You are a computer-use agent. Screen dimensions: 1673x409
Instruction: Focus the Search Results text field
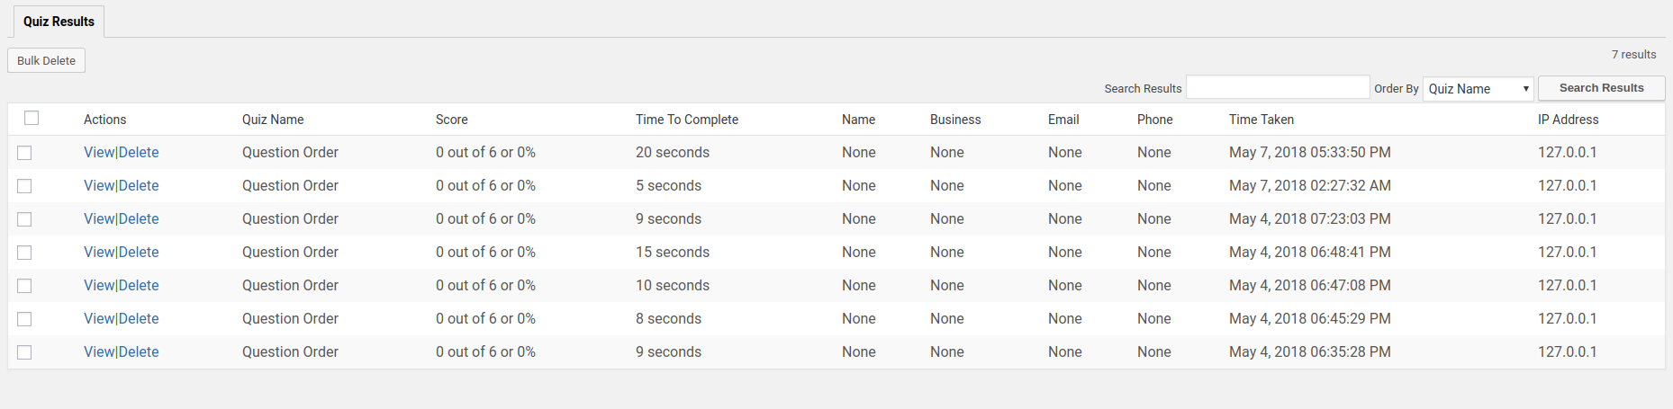pyautogui.click(x=1277, y=88)
